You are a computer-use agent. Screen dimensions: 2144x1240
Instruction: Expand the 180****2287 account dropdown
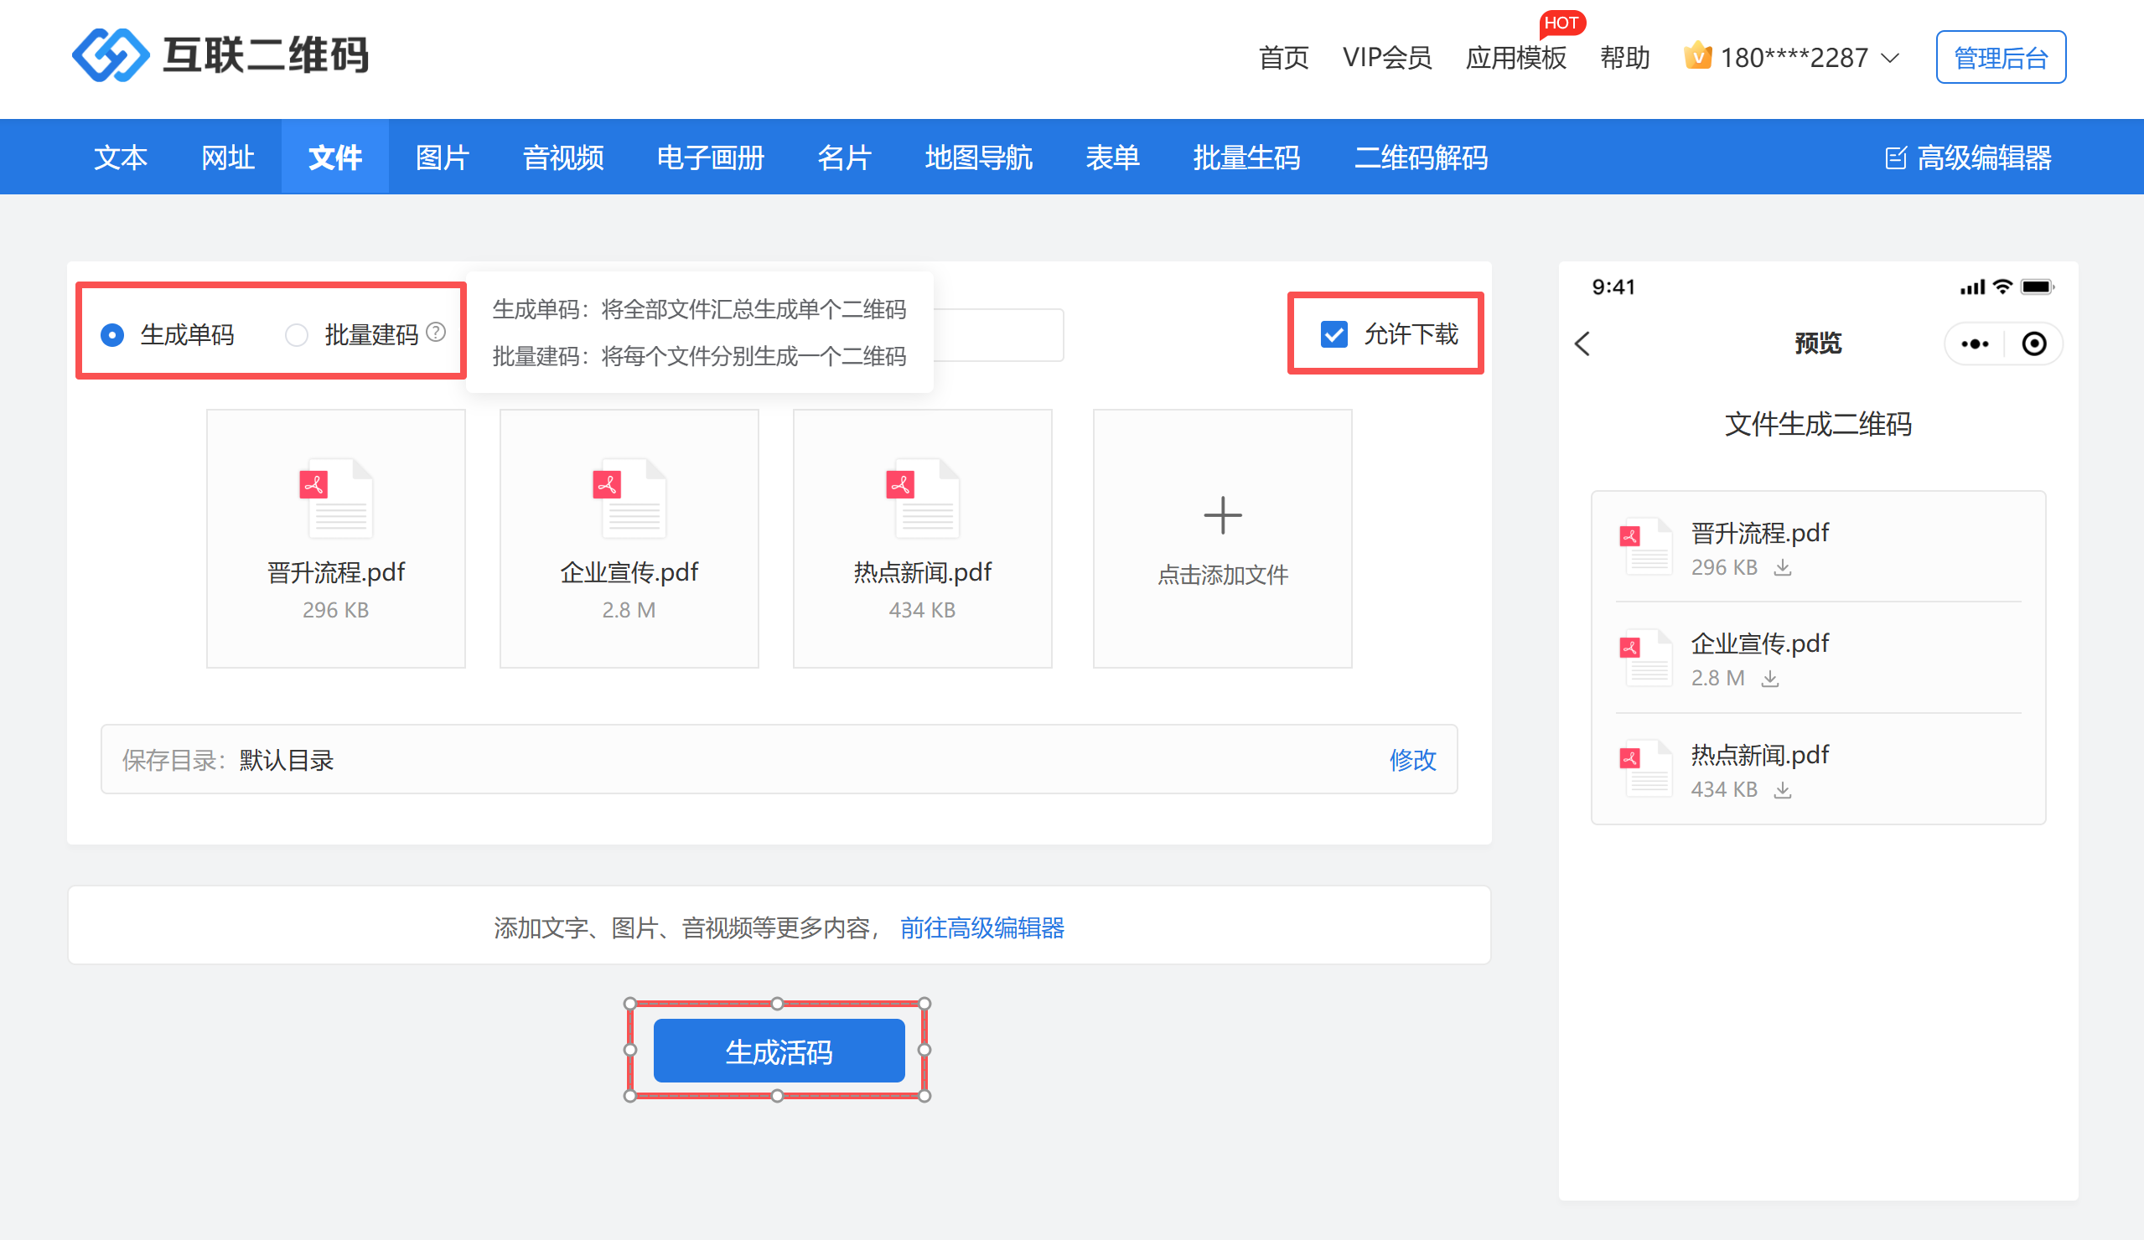(1891, 58)
